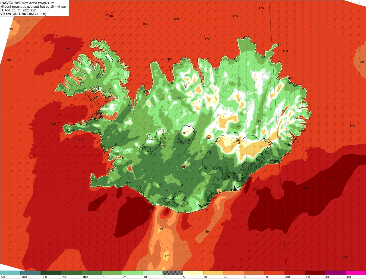The image size is (366, 279).
Task: Click the -400 to -300 dark teal legend swatch
Action: [x=31, y=273]
